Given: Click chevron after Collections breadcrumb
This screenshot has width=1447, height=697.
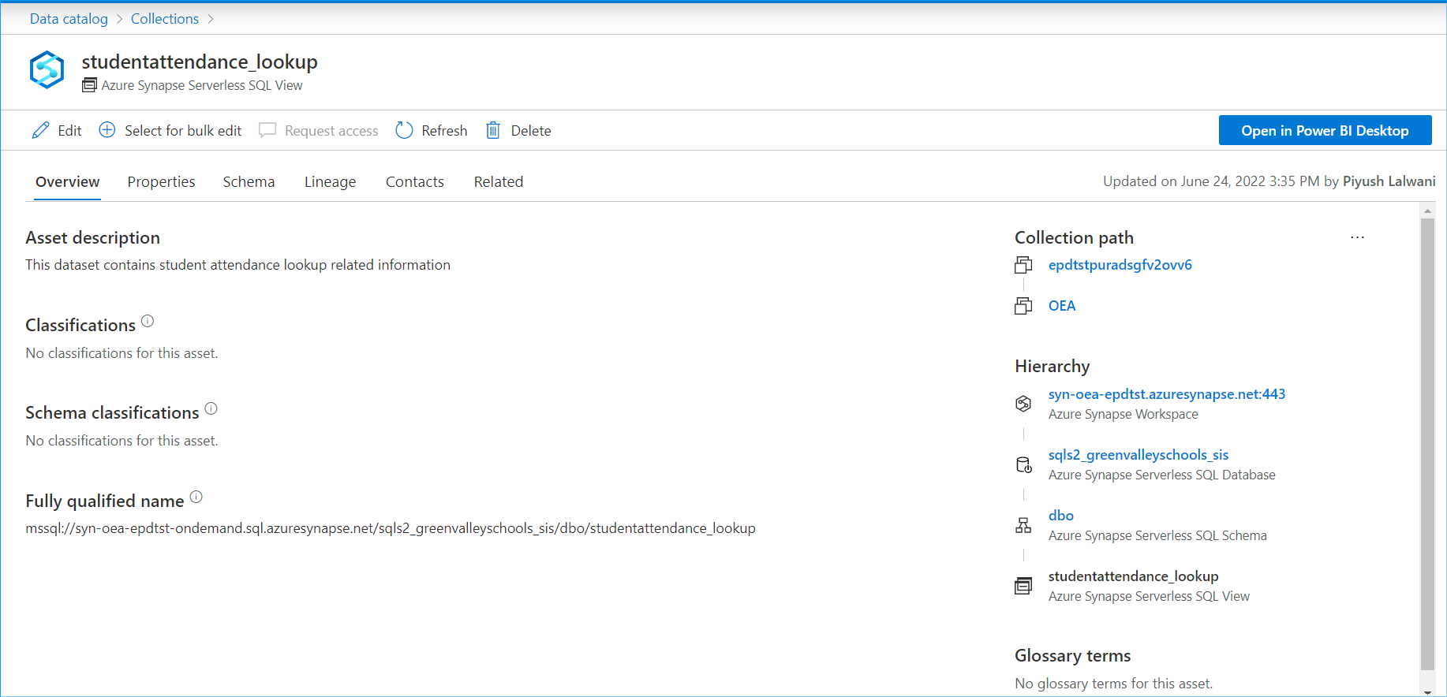Looking at the screenshot, I should coord(211,19).
